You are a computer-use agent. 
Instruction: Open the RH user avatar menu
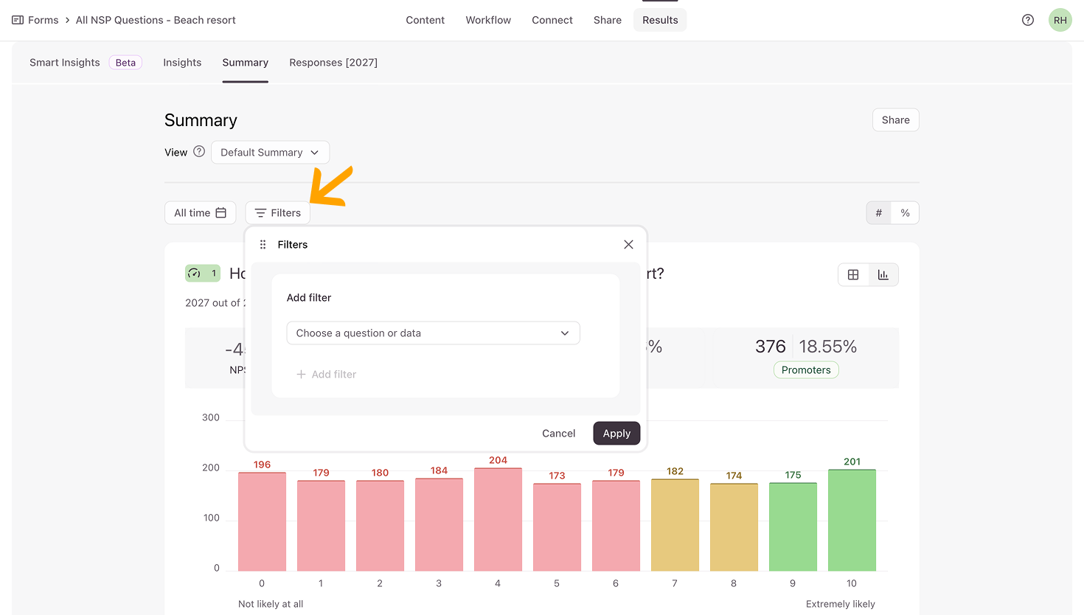(x=1060, y=20)
